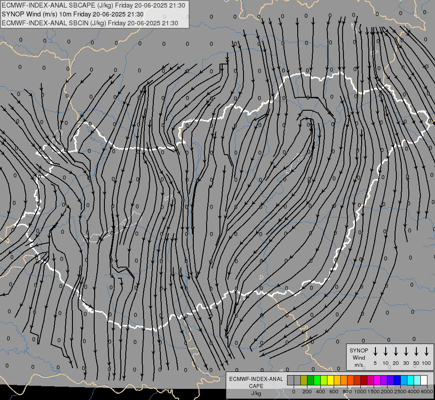Click the '50' wind speed label
Screen dimensions: 435x400
(416, 363)
